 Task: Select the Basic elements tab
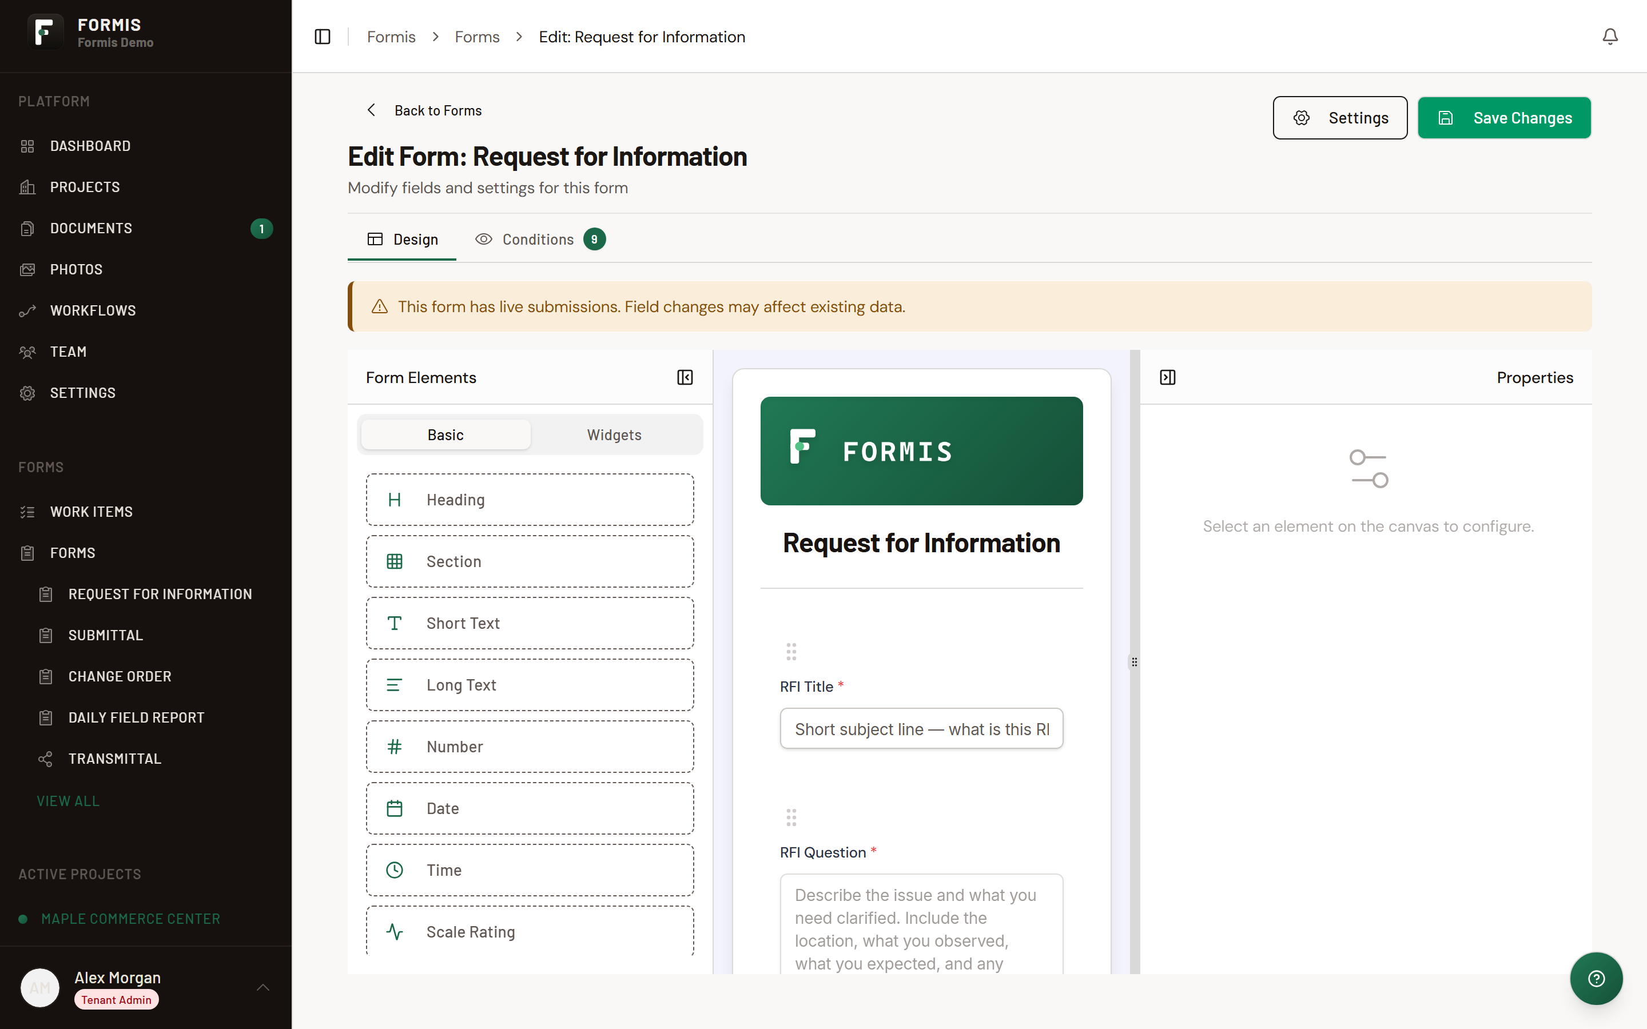[446, 435]
